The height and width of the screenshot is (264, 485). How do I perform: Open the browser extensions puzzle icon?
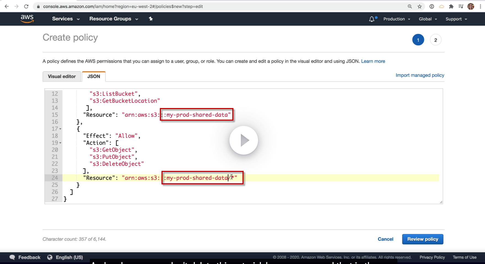(x=451, y=6)
